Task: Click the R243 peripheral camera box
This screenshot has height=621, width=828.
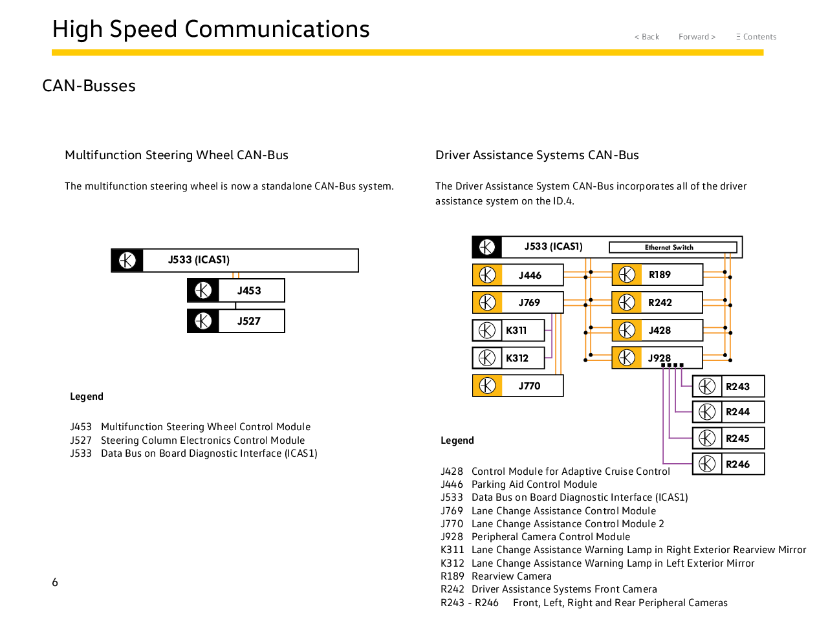Action: [728, 386]
